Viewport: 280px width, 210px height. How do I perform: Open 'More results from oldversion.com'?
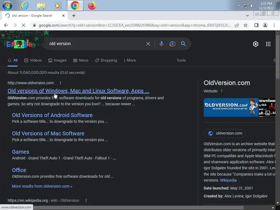(42, 186)
